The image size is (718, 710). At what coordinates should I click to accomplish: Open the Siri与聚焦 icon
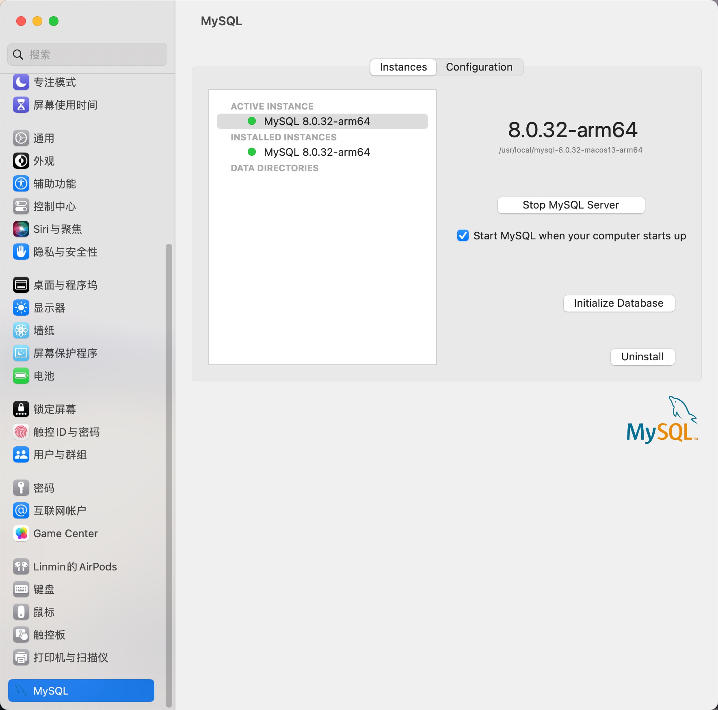pos(21,229)
